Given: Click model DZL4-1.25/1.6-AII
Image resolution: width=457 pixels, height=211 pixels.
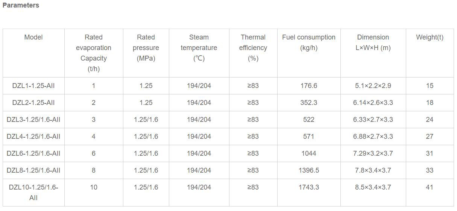Looking at the screenshot, I should (33, 137).
